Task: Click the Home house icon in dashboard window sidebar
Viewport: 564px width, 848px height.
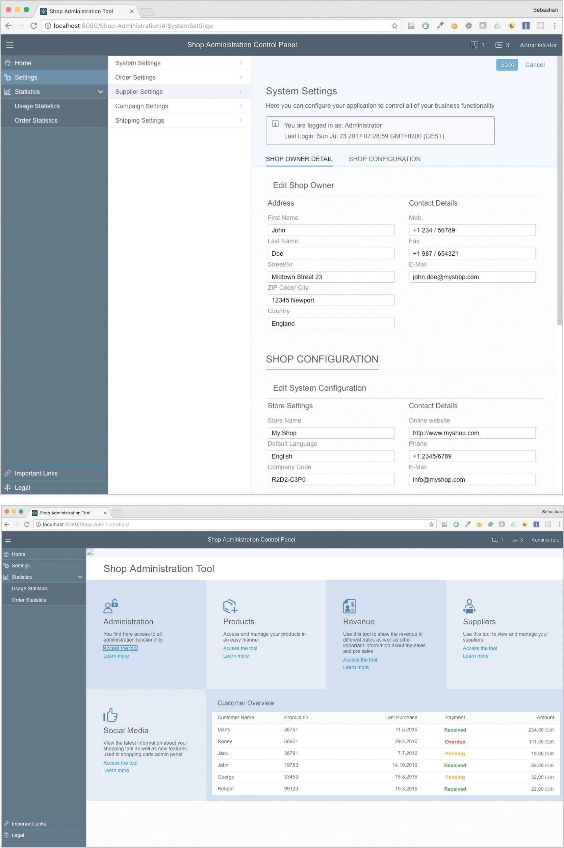Action: pos(6,554)
